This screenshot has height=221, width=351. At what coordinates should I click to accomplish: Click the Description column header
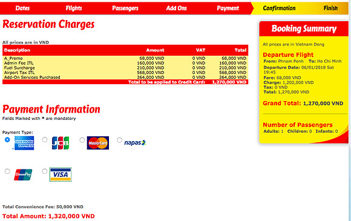17,50
